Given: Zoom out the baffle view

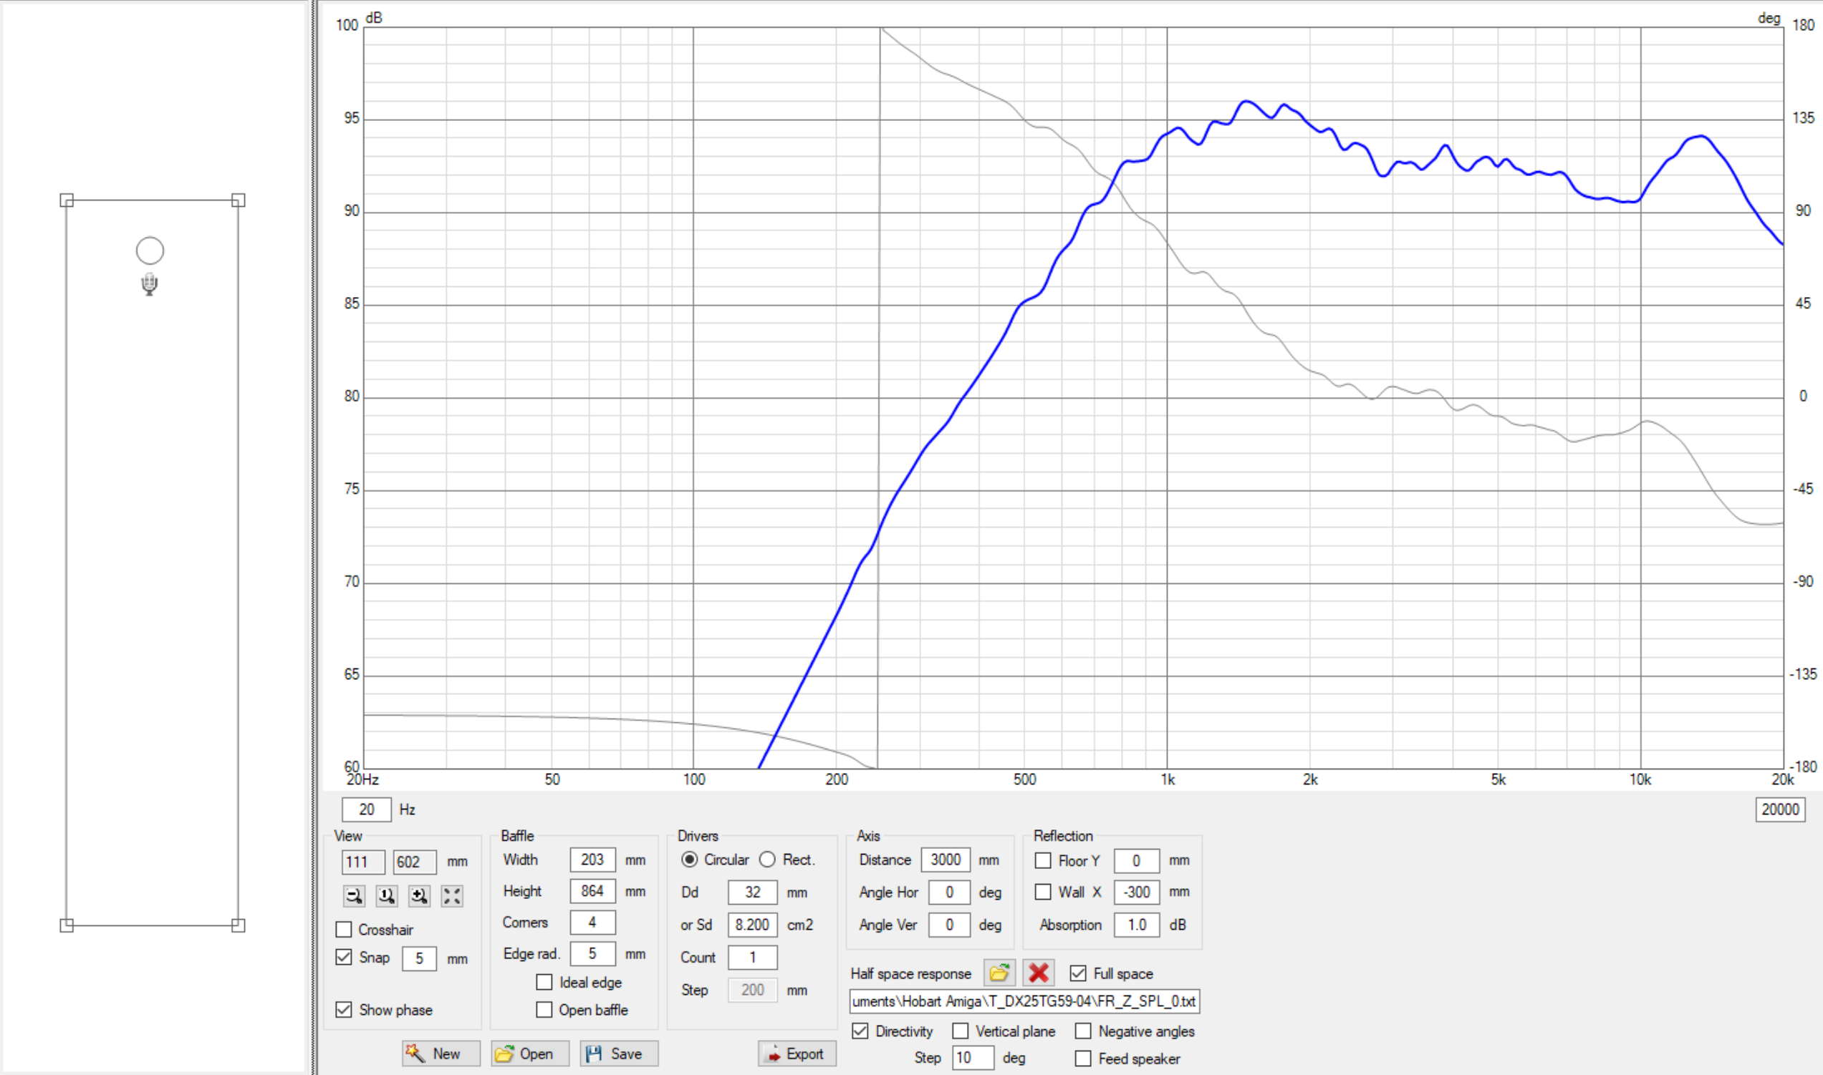Looking at the screenshot, I should [x=354, y=896].
